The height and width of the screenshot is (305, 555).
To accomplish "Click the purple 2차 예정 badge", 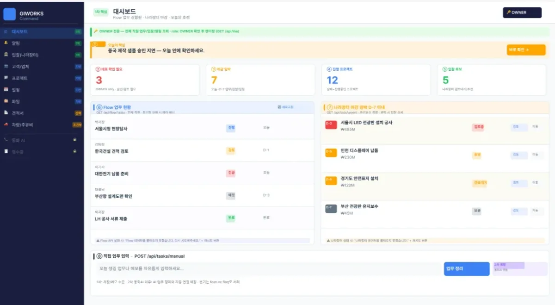I will coord(508,265).
